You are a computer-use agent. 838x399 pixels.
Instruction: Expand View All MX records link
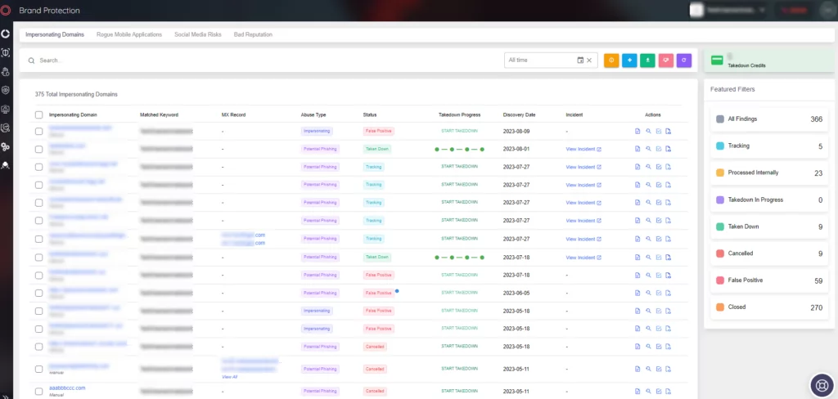pos(229,377)
